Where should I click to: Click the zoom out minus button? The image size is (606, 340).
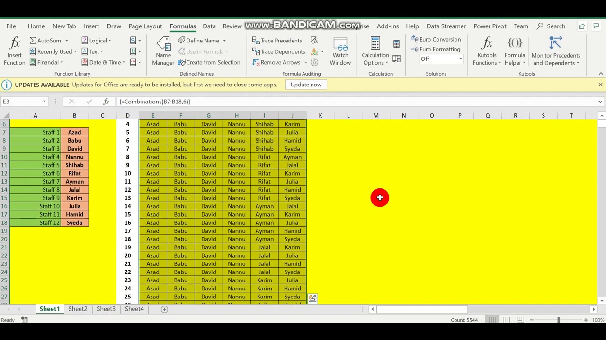[x=532, y=320]
